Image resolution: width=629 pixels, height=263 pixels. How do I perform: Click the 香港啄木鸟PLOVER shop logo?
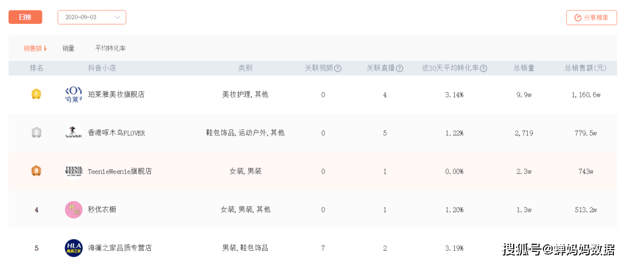73,132
